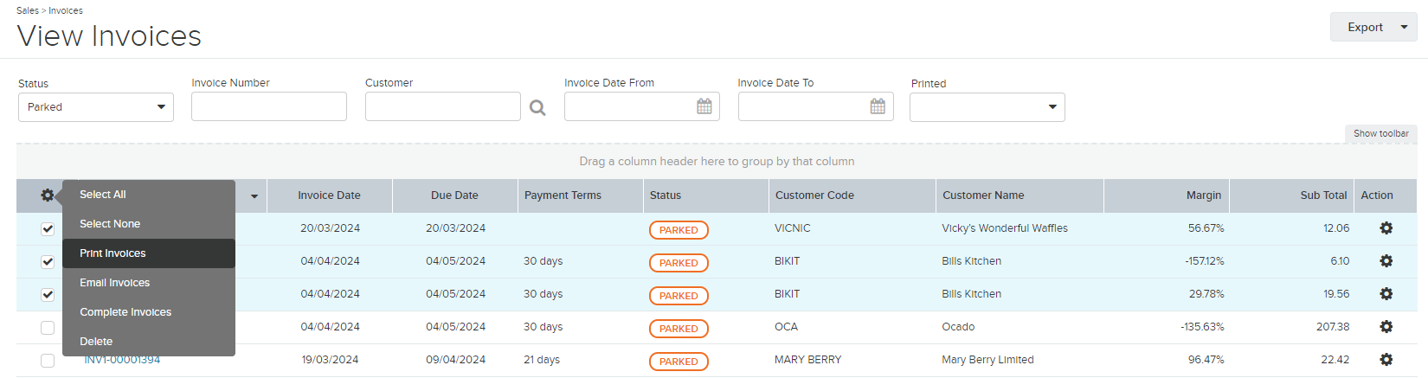Click the 21 days payment terms cell
The image size is (1428, 378).
coord(542,360)
